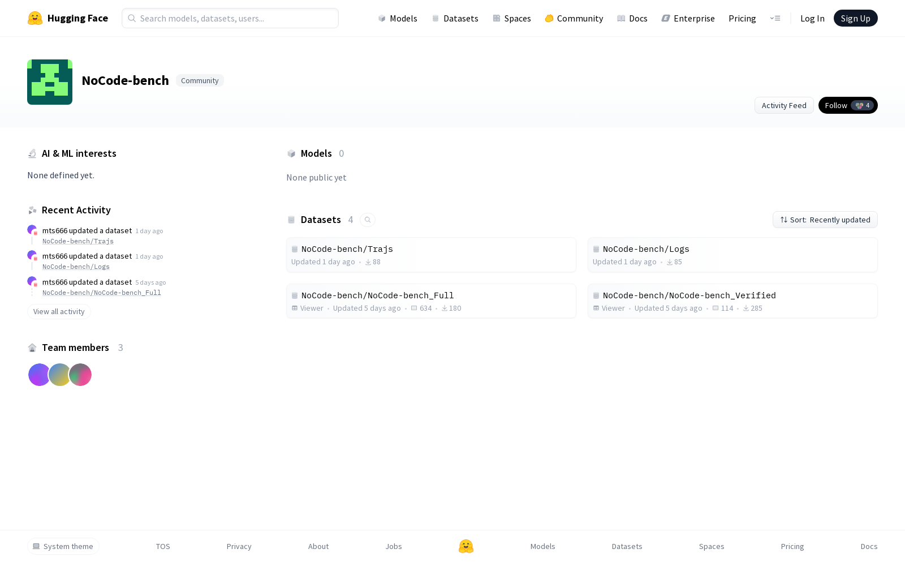Open NoCode-bench/NoCode-bench_Full link in Recent Activity
Viewport: 905px width, 566px height.
click(102, 293)
